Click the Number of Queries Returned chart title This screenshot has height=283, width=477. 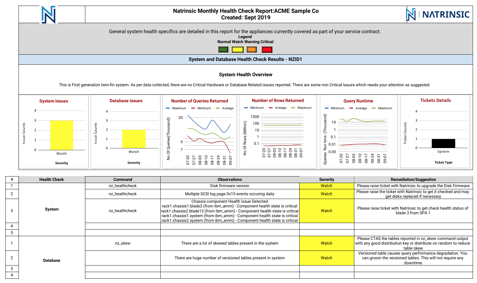point(200,101)
